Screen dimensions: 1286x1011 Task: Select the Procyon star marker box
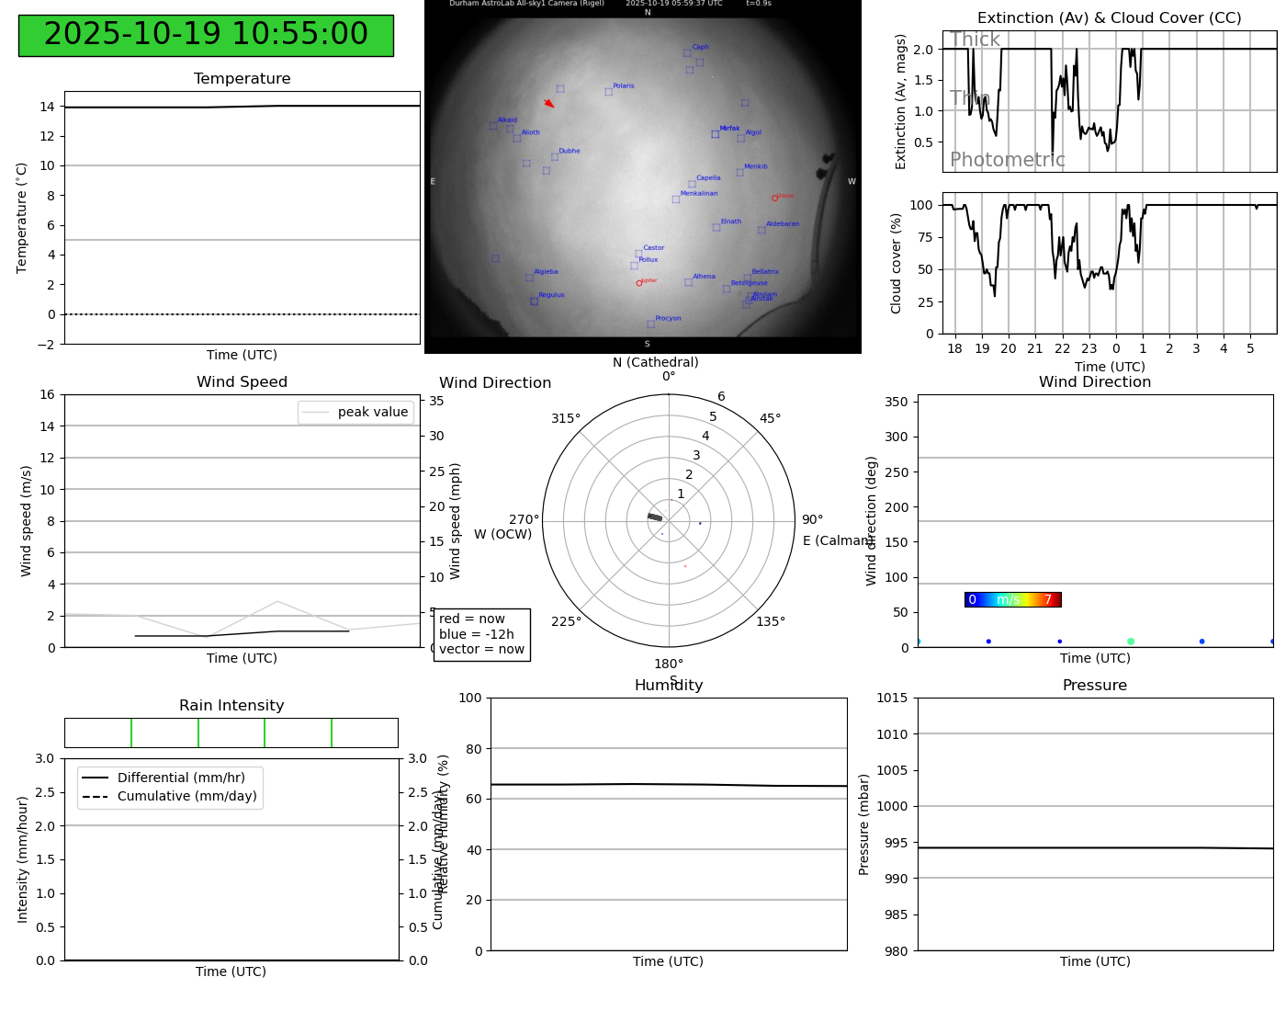coord(650,324)
